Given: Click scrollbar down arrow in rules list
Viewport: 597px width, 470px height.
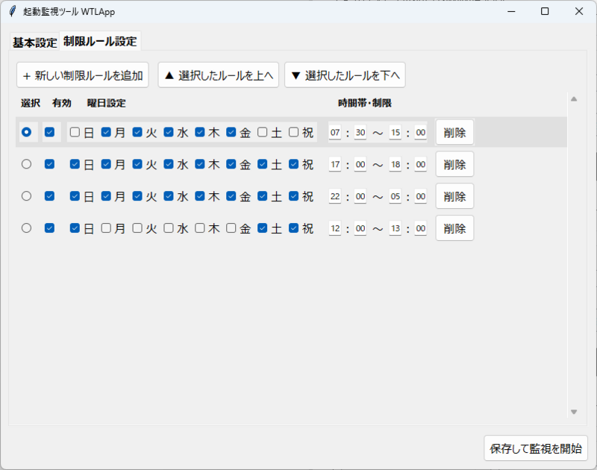Looking at the screenshot, I should (573, 412).
